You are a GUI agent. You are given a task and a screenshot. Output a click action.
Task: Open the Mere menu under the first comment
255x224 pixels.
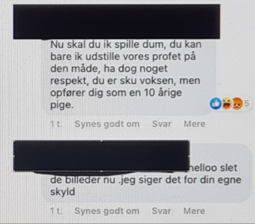pos(194,124)
